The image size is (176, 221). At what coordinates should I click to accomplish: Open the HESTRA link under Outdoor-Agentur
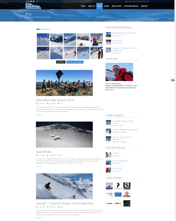point(115,153)
